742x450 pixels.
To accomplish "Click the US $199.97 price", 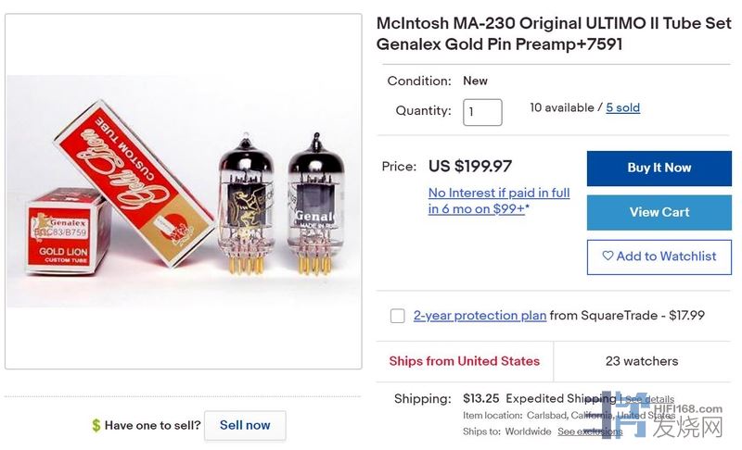I will (x=470, y=167).
